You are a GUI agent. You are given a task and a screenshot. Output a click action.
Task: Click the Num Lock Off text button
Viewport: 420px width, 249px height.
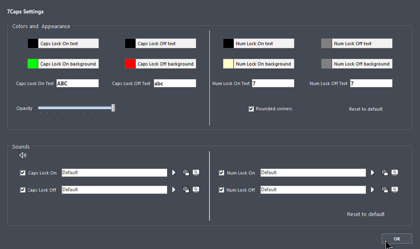tap(362, 43)
